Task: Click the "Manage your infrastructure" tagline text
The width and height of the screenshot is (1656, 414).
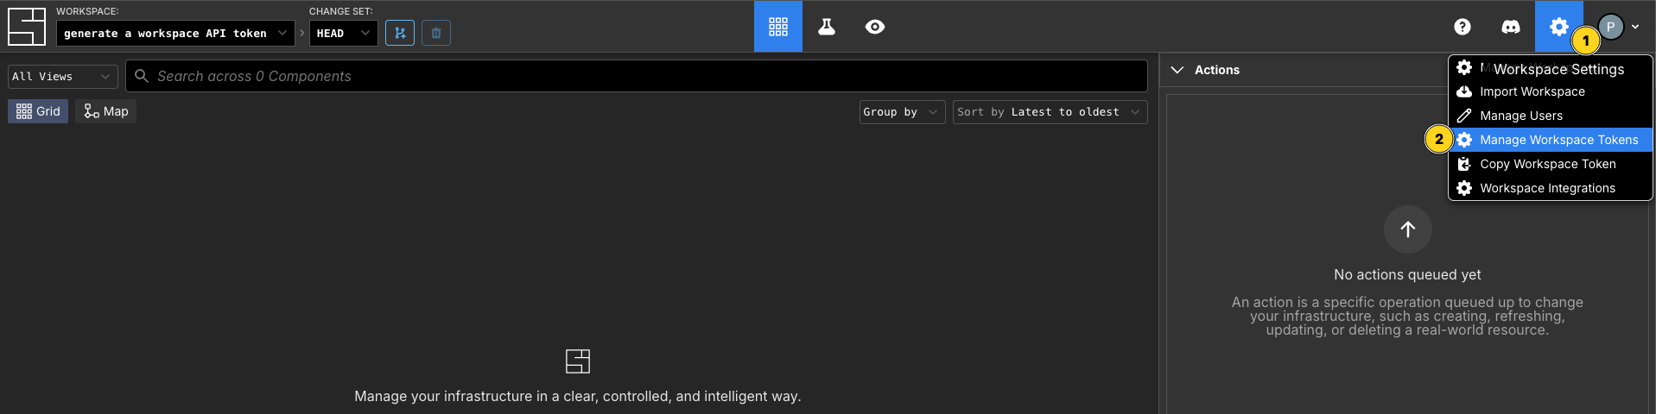Action: 578,396
